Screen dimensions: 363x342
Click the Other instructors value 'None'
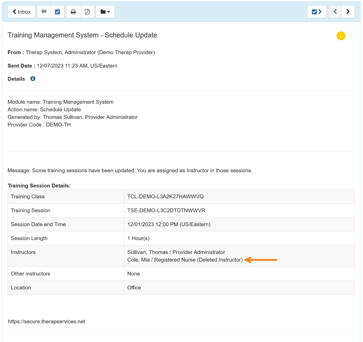[x=133, y=274]
